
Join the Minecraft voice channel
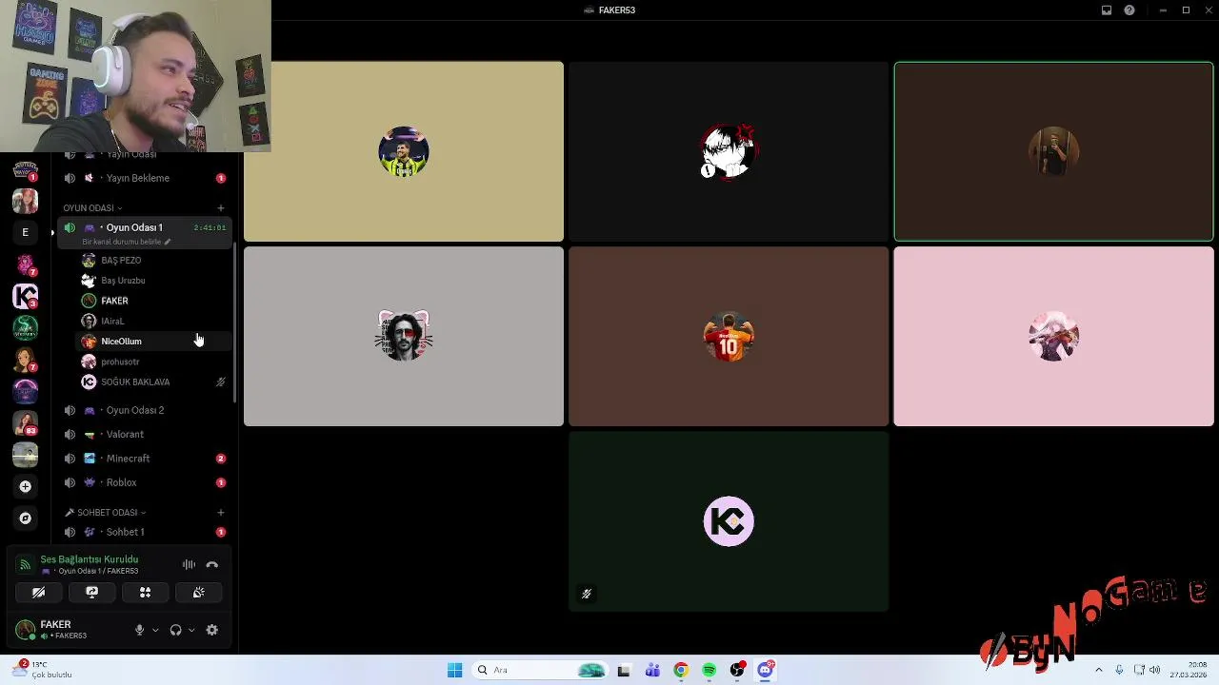(x=145, y=459)
